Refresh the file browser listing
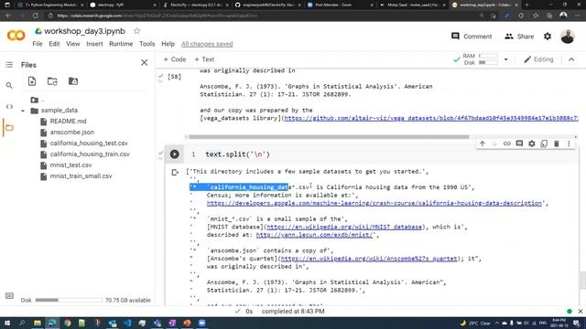Image resolution: width=586 pixels, height=329 pixels. [52, 81]
